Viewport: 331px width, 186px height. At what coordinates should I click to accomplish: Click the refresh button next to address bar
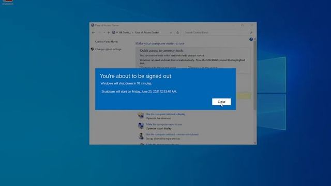pyautogui.click(x=177, y=33)
